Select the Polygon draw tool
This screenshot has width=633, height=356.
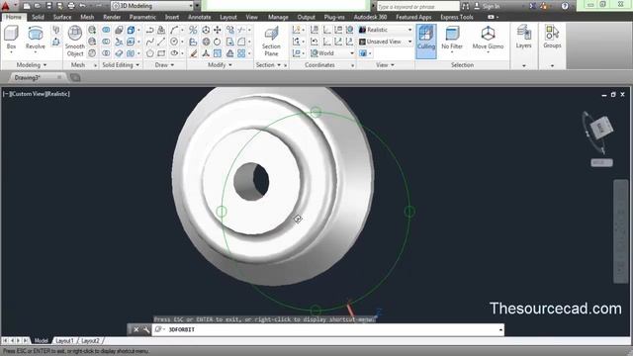click(149, 52)
